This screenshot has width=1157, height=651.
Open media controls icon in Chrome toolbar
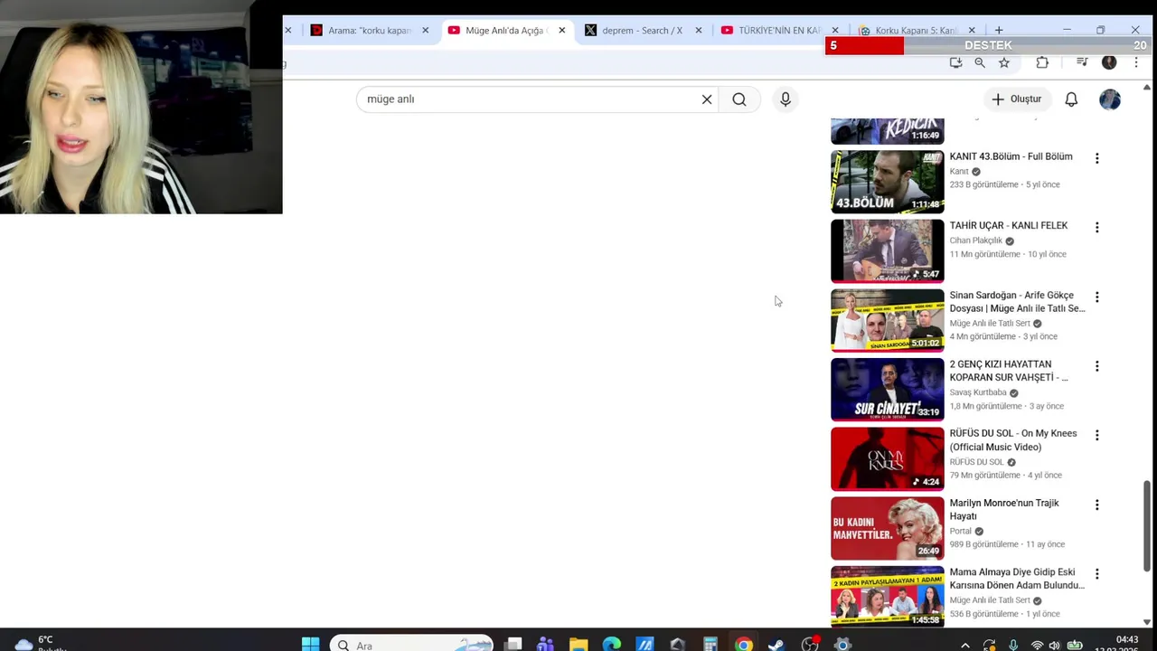[x=1082, y=62]
